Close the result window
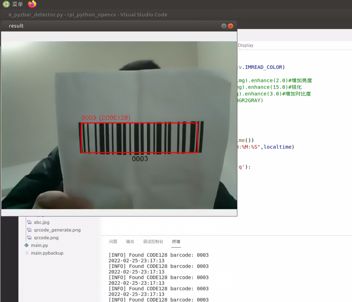This screenshot has height=302, width=352. click(x=230, y=26)
